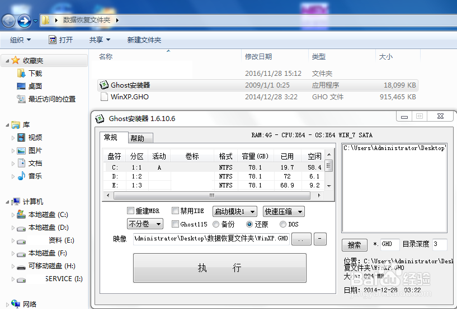Select the 还原 radio button
457x309 pixels.
[x=249, y=224]
